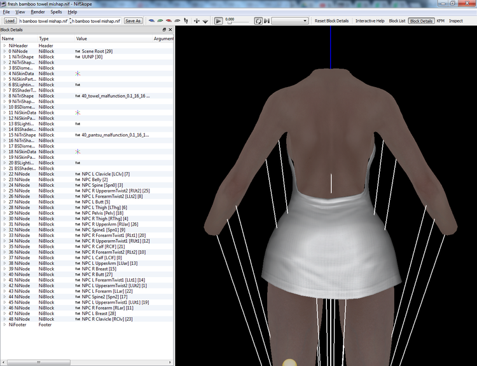Screen dimensions: 477x366
Task: Click the flip/rotate view axes icon
Action: [197, 21]
